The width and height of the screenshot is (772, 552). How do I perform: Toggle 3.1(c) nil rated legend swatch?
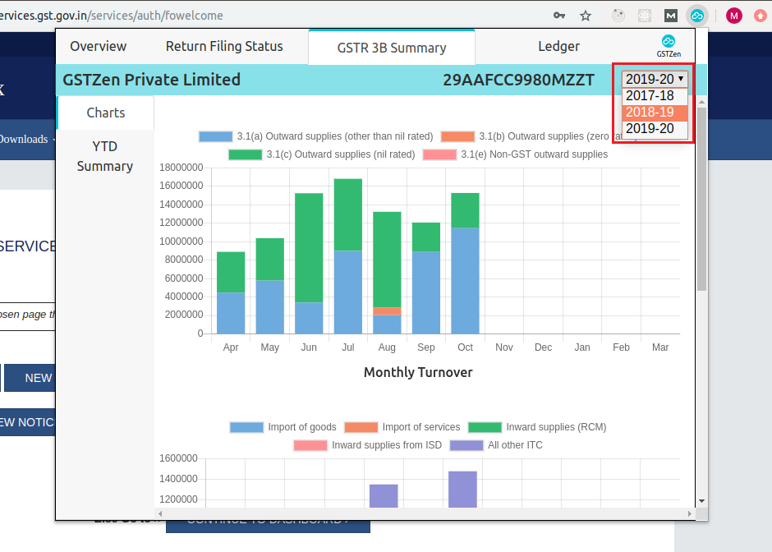click(246, 154)
